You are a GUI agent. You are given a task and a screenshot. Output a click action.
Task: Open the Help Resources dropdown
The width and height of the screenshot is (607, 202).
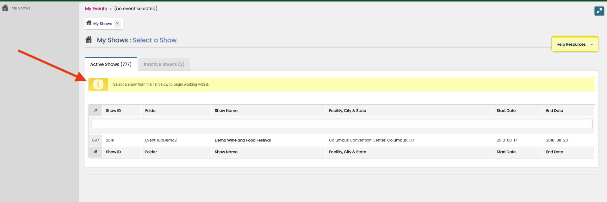575,44
